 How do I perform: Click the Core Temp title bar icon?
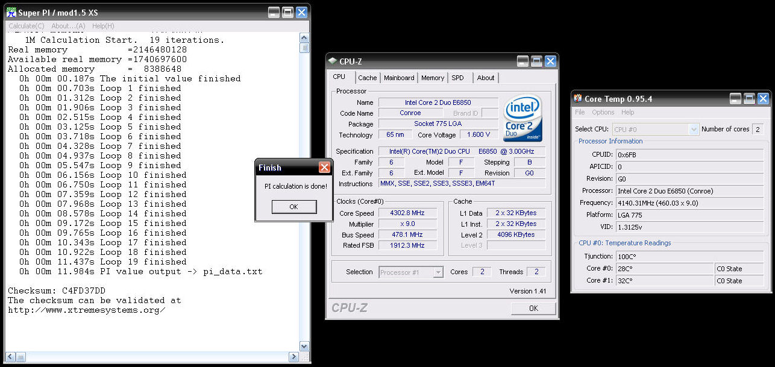click(x=578, y=99)
